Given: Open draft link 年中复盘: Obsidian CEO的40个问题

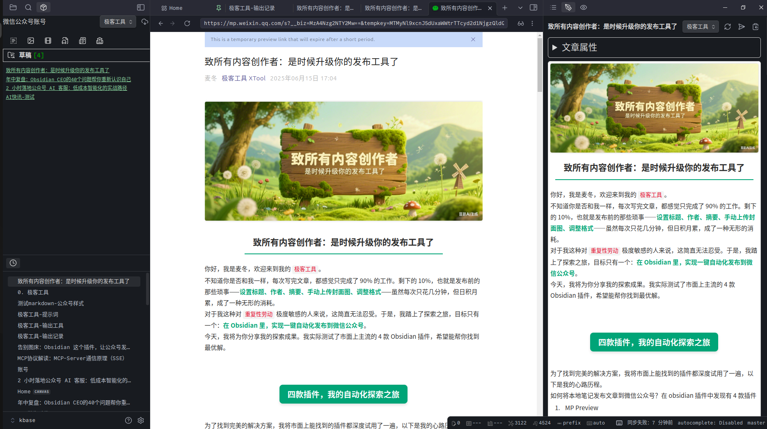Looking at the screenshot, I should tap(69, 79).
